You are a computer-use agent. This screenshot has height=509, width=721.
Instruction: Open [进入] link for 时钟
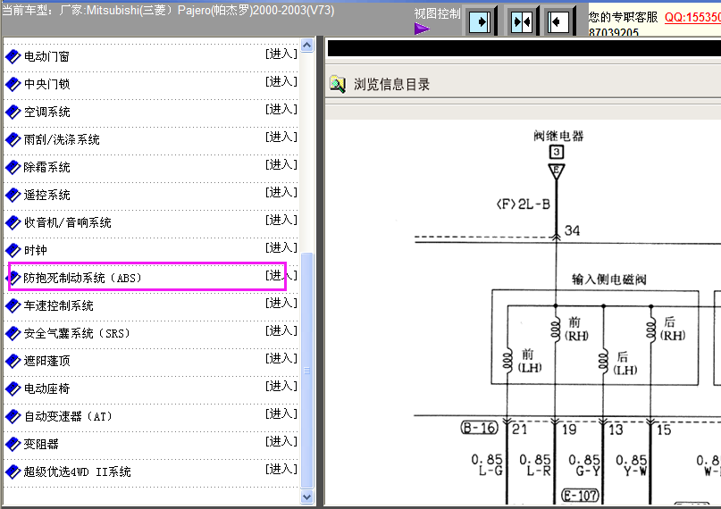tap(281, 247)
